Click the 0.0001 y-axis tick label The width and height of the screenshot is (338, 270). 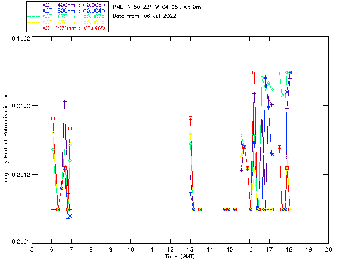(20, 242)
